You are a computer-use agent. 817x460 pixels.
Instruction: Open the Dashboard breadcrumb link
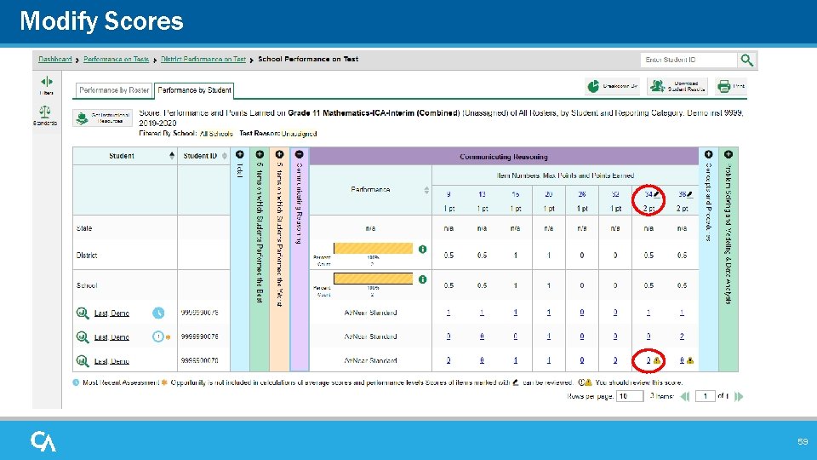point(54,60)
